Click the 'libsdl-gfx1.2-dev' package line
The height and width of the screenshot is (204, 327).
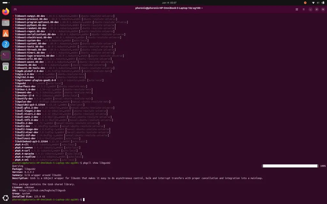(64, 108)
